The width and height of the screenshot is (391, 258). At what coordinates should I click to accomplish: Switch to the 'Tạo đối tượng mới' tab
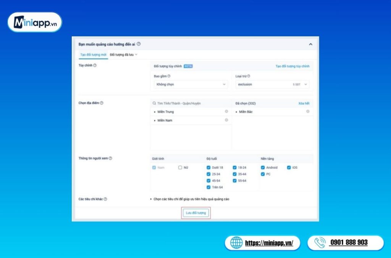(93, 55)
